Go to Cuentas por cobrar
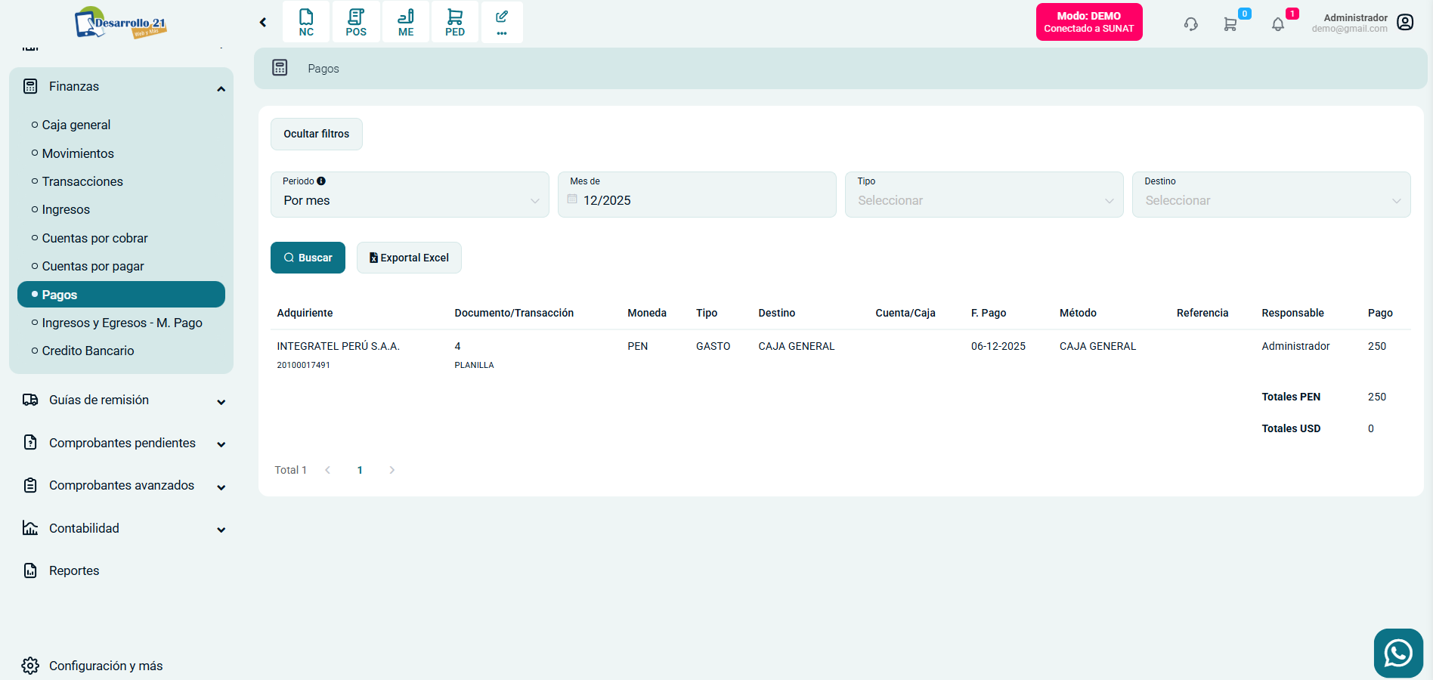 pos(94,238)
